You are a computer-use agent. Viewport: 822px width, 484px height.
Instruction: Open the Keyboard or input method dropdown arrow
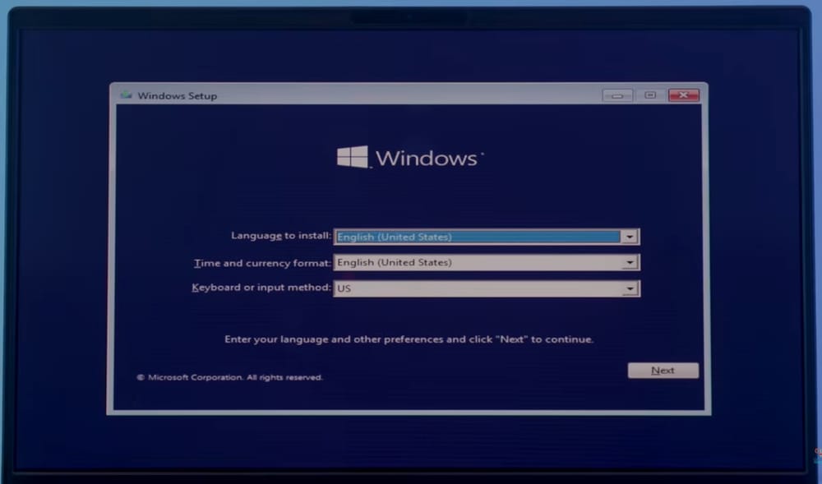pos(629,288)
